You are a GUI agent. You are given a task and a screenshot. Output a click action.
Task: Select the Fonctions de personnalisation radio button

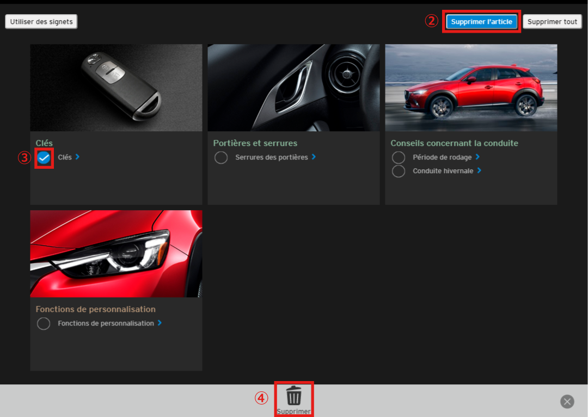pos(44,324)
